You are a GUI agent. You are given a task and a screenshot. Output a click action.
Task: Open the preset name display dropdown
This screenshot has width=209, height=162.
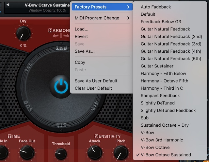[37, 8]
